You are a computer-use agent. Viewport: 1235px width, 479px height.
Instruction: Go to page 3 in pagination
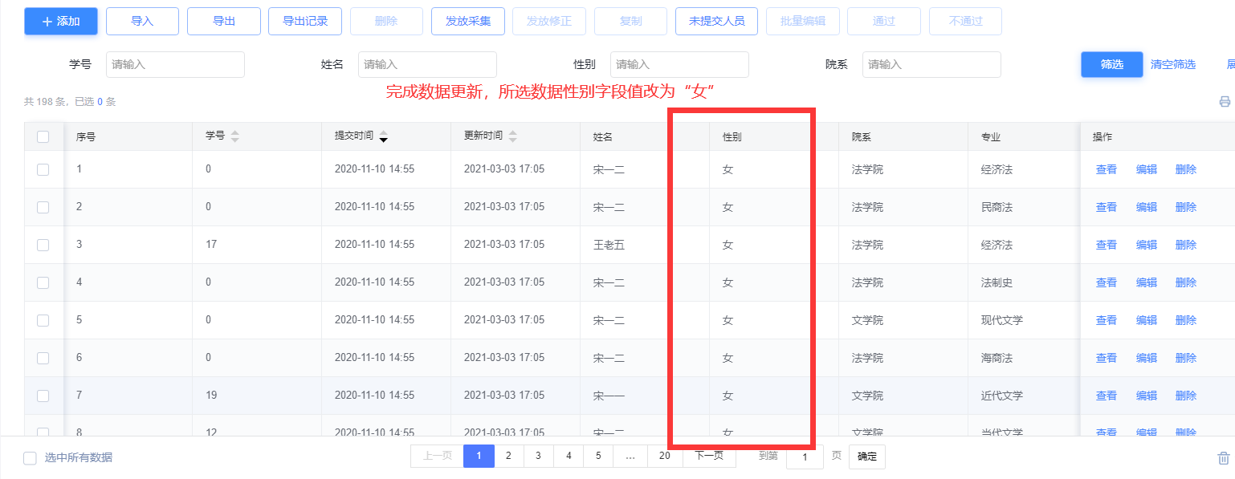[538, 456]
